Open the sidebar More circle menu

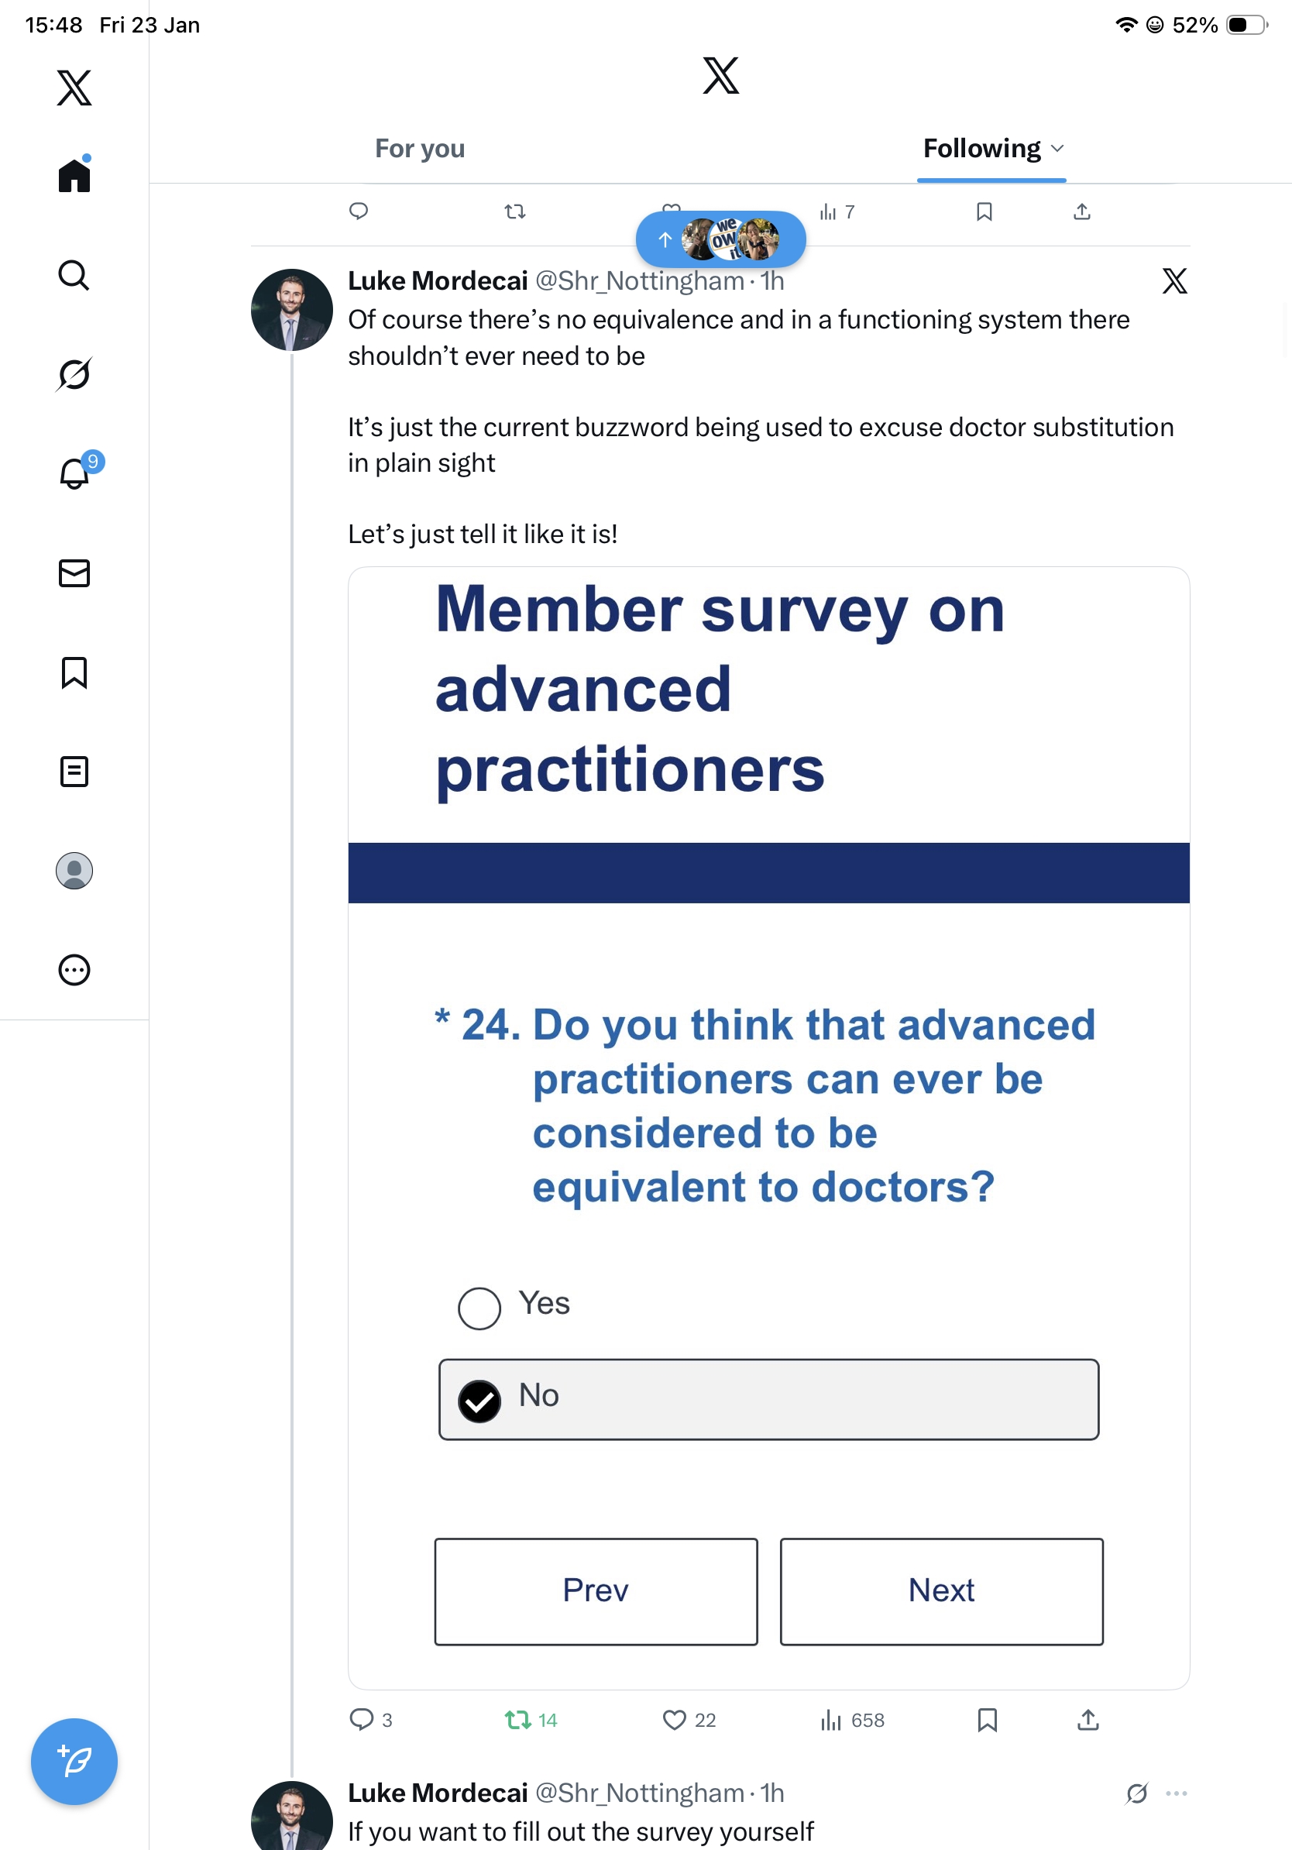(74, 969)
